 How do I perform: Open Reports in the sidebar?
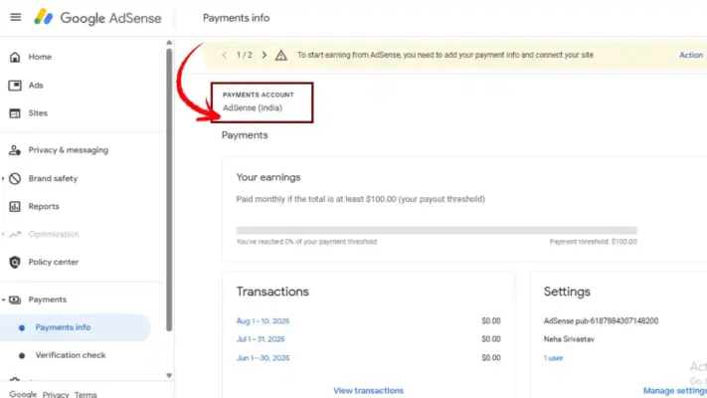click(x=44, y=207)
